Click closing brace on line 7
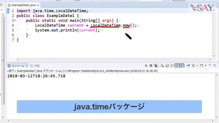This screenshot has width=219, height=123. (18, 40)
